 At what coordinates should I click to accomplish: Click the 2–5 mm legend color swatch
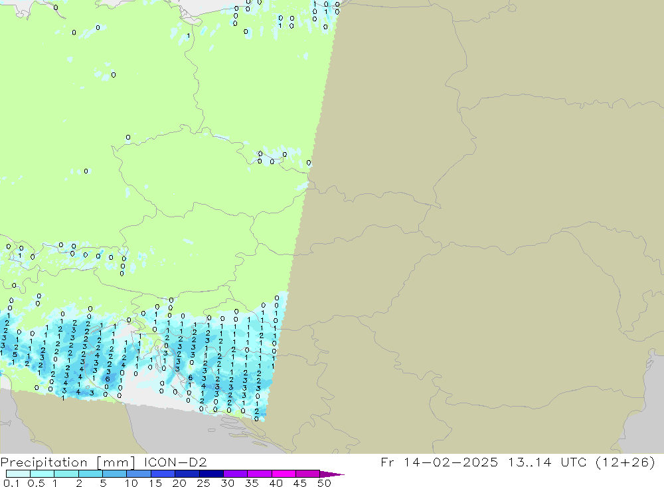(x=90, y=474)
